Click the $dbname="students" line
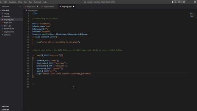The height and width of the screenshot is (111, 197). [42, 31]
